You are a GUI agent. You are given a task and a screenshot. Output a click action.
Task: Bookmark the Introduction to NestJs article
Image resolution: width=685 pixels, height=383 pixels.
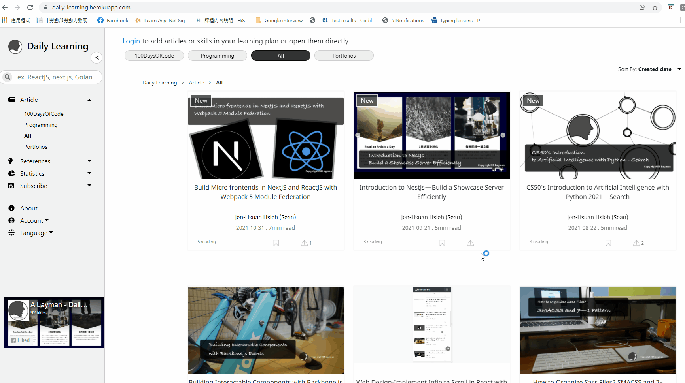(442, 243)
